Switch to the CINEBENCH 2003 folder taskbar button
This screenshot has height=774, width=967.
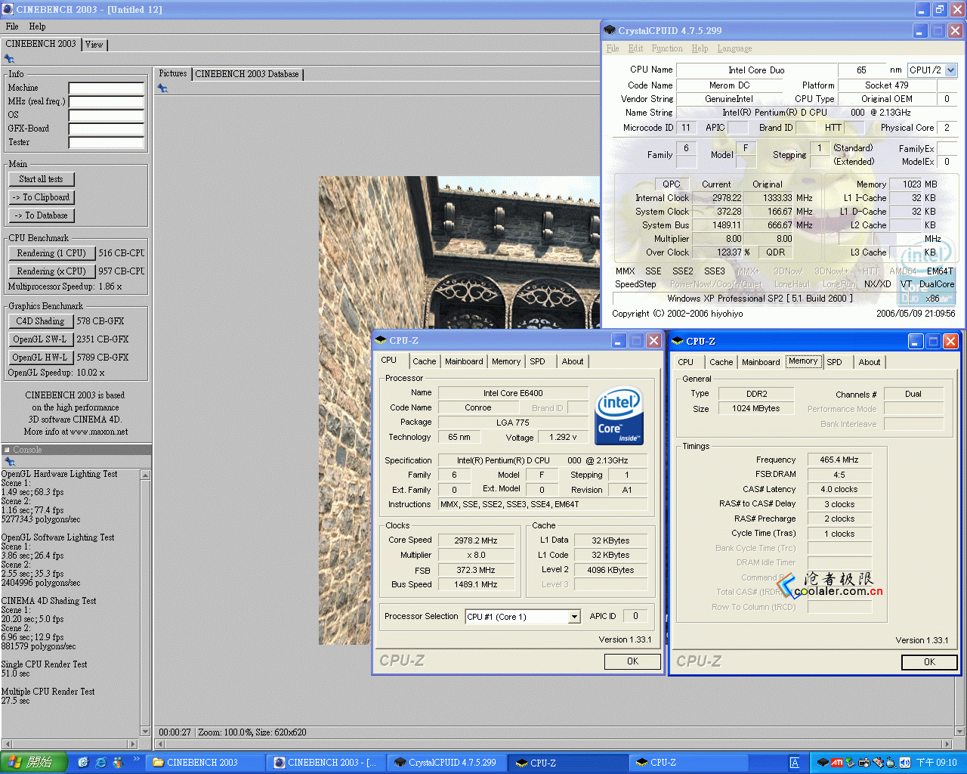tap(206, 763)
